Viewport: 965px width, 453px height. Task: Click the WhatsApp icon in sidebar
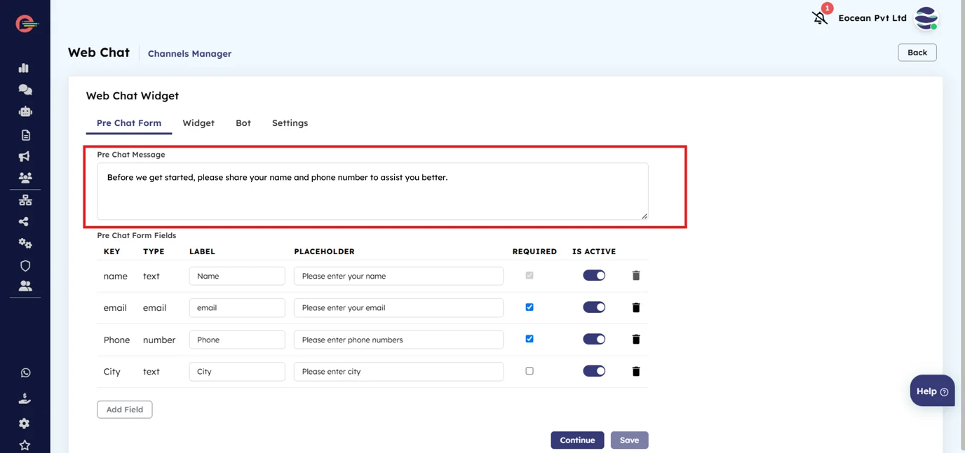(25, 373)
